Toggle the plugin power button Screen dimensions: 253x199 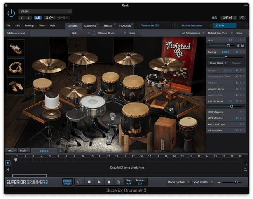click(x=11, y=13)
